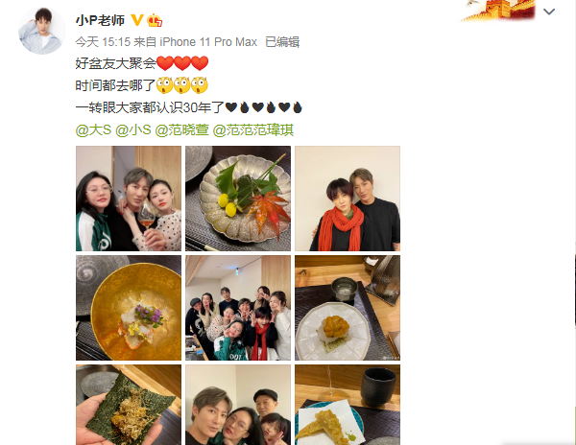Screen dimensions: 576x445
Task: Open the seaweed hand roll photo
Action: 129,405
